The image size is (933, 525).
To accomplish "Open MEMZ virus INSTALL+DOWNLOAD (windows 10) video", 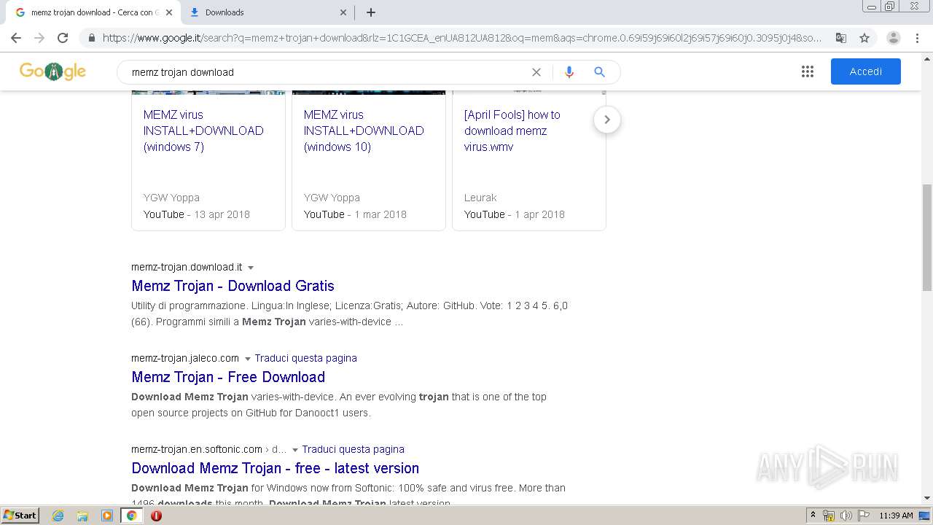I will [364, 131].
